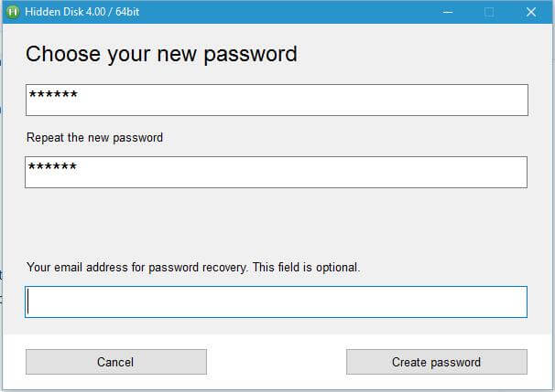Click the asterisks in the repeat password field
The width and height of the screenshot is (555, 392).
[x=52, y=166]
